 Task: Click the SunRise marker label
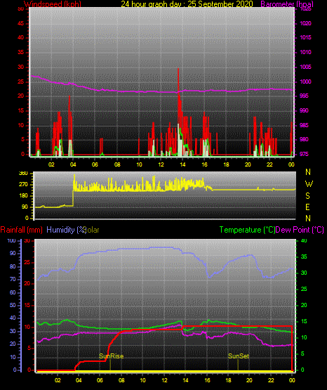click(x=112, y=356)
